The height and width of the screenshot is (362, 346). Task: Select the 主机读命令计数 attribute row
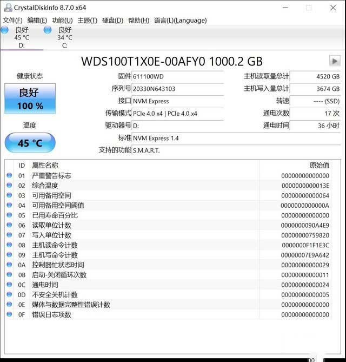[x=168, y=245]
